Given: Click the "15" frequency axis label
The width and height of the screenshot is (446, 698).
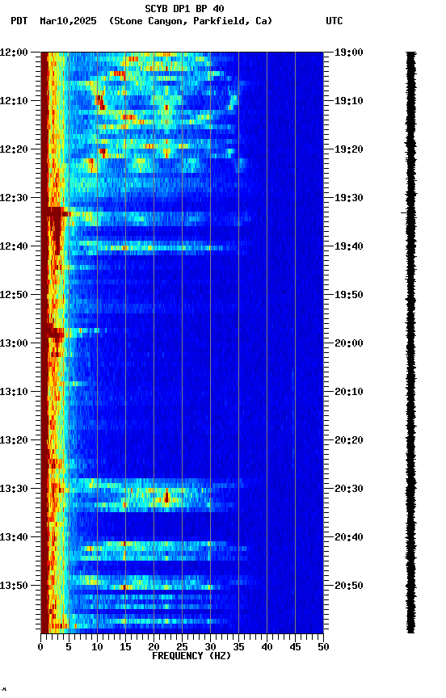Looking at the screenshot, I should [x=125, y=647].
